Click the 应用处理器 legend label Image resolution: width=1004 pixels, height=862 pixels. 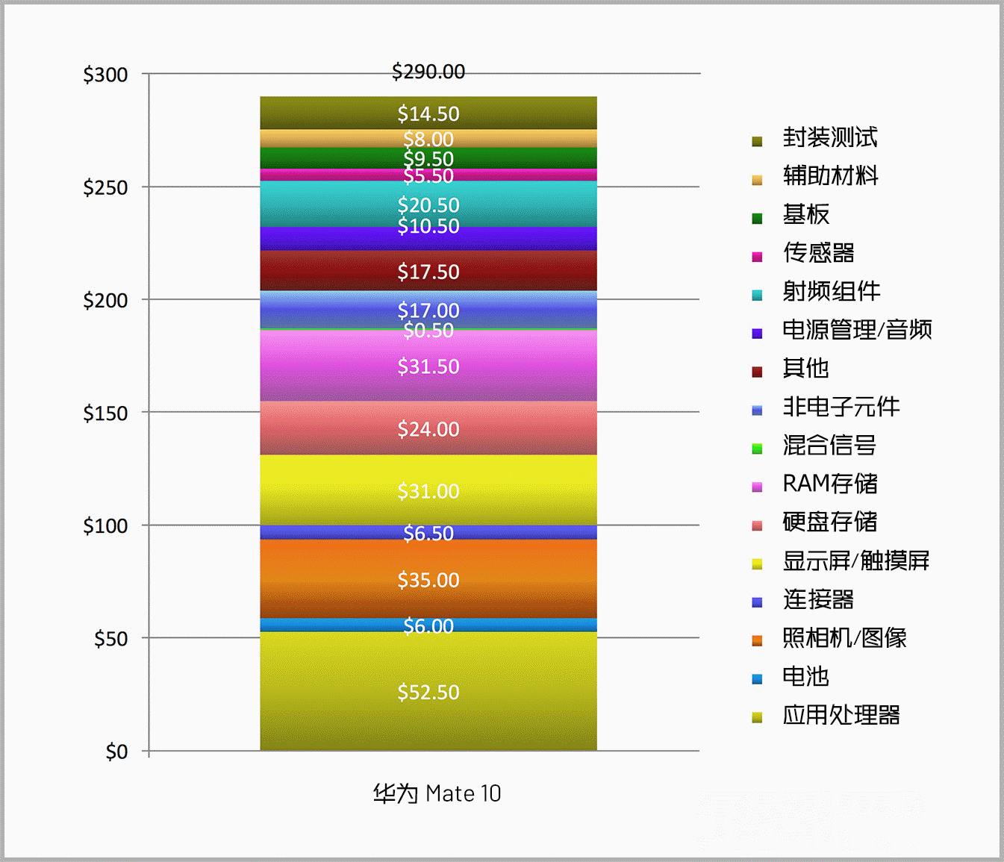pos(841,715)
